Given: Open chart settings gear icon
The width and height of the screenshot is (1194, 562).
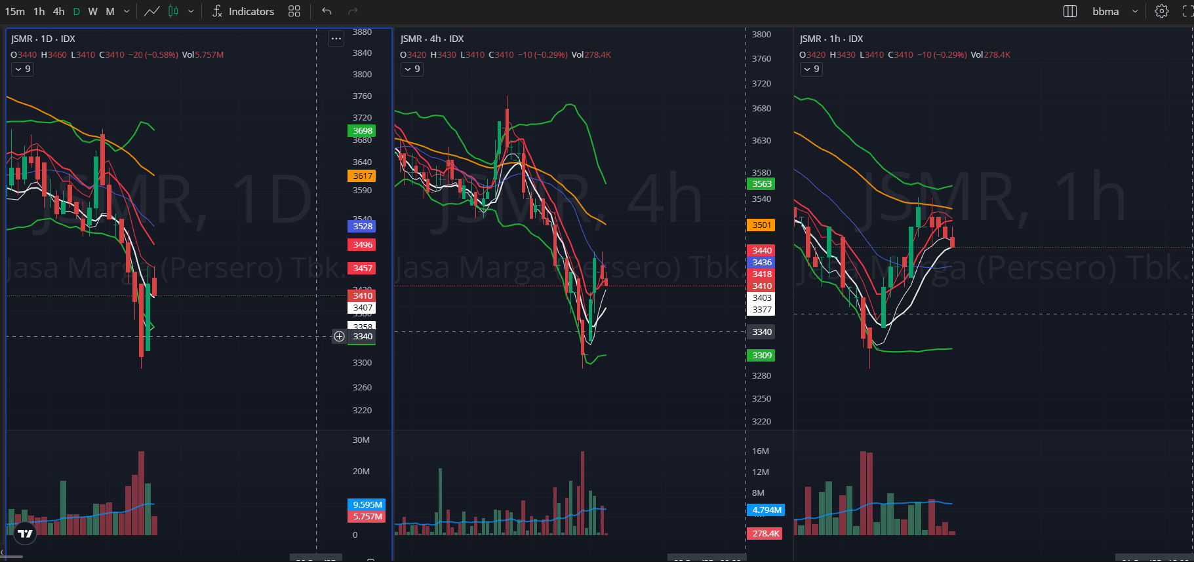Looking at the screenshot, I should (1162, 11).
